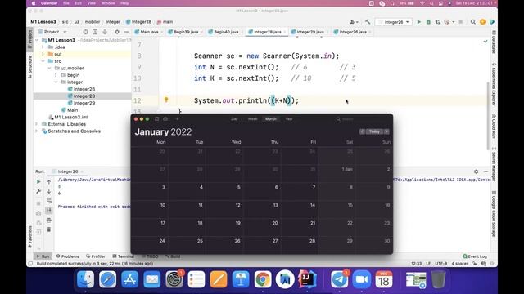This screenshot has width=524, height=294.
Task: Select January 13 in the Calendar
Action: [x=262, y=209]
